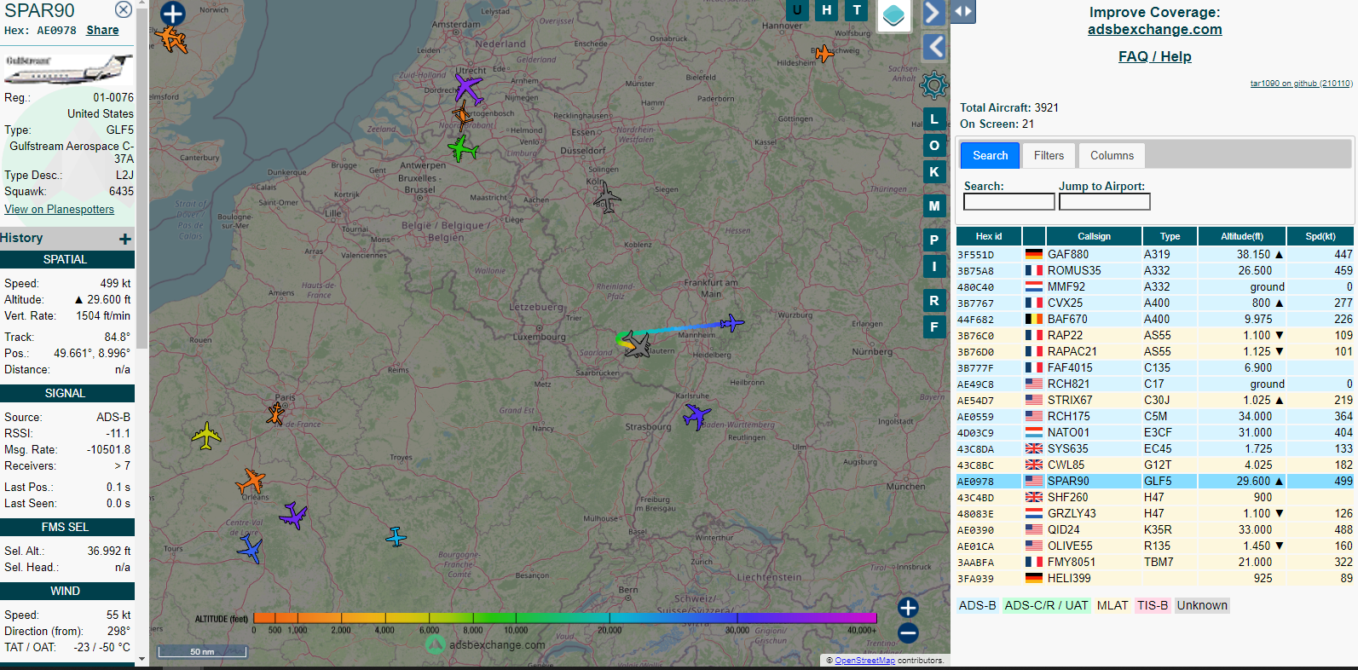Toggle the P map button
Image resolution: width=1358 pixels, height=670 pixels.
pos(934,240)
